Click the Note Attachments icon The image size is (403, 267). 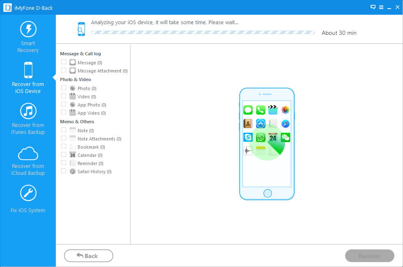(x=73, y=138)
